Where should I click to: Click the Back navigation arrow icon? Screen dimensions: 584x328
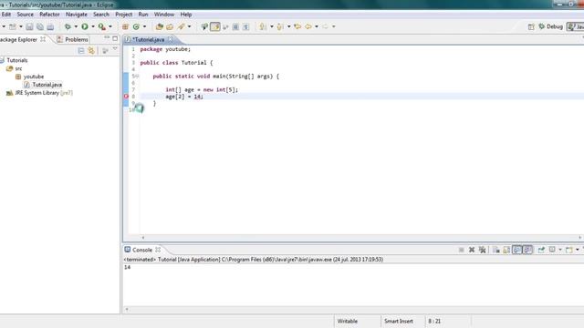[x=308, y=26]
